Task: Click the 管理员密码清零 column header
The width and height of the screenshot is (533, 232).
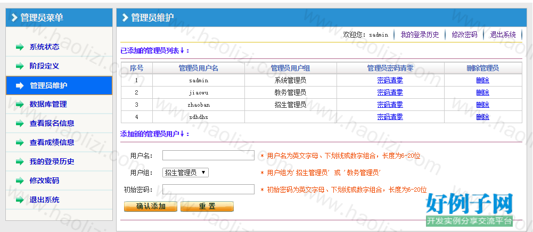Action: click(x=390, y=68)
